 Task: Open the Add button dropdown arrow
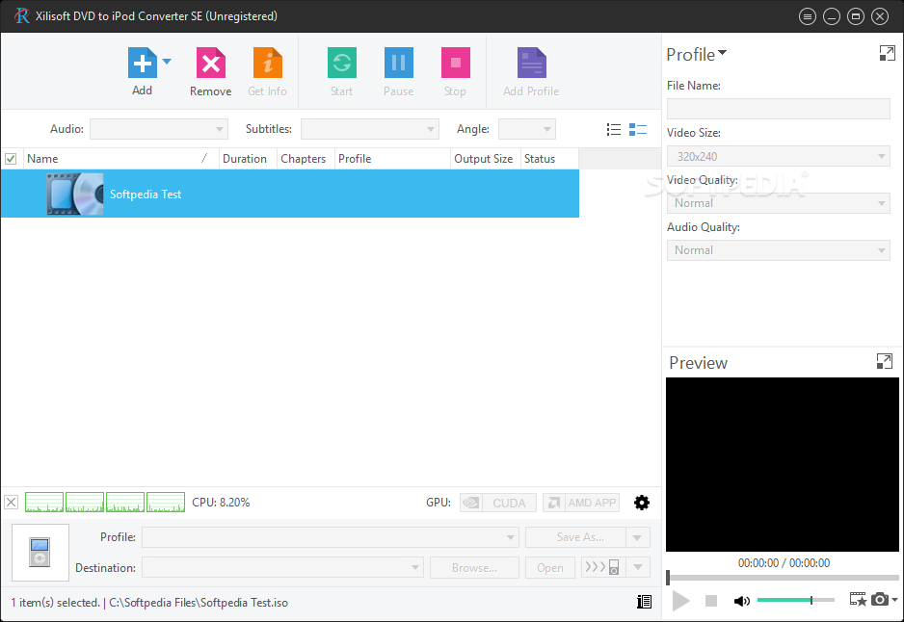click(167, 62)
